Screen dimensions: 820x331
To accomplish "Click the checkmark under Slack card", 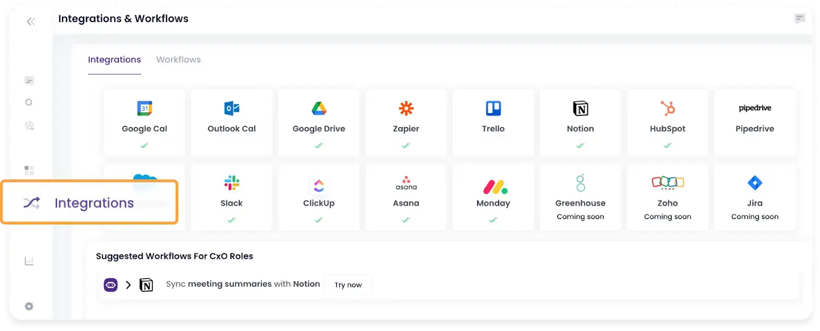I will 232,220.
